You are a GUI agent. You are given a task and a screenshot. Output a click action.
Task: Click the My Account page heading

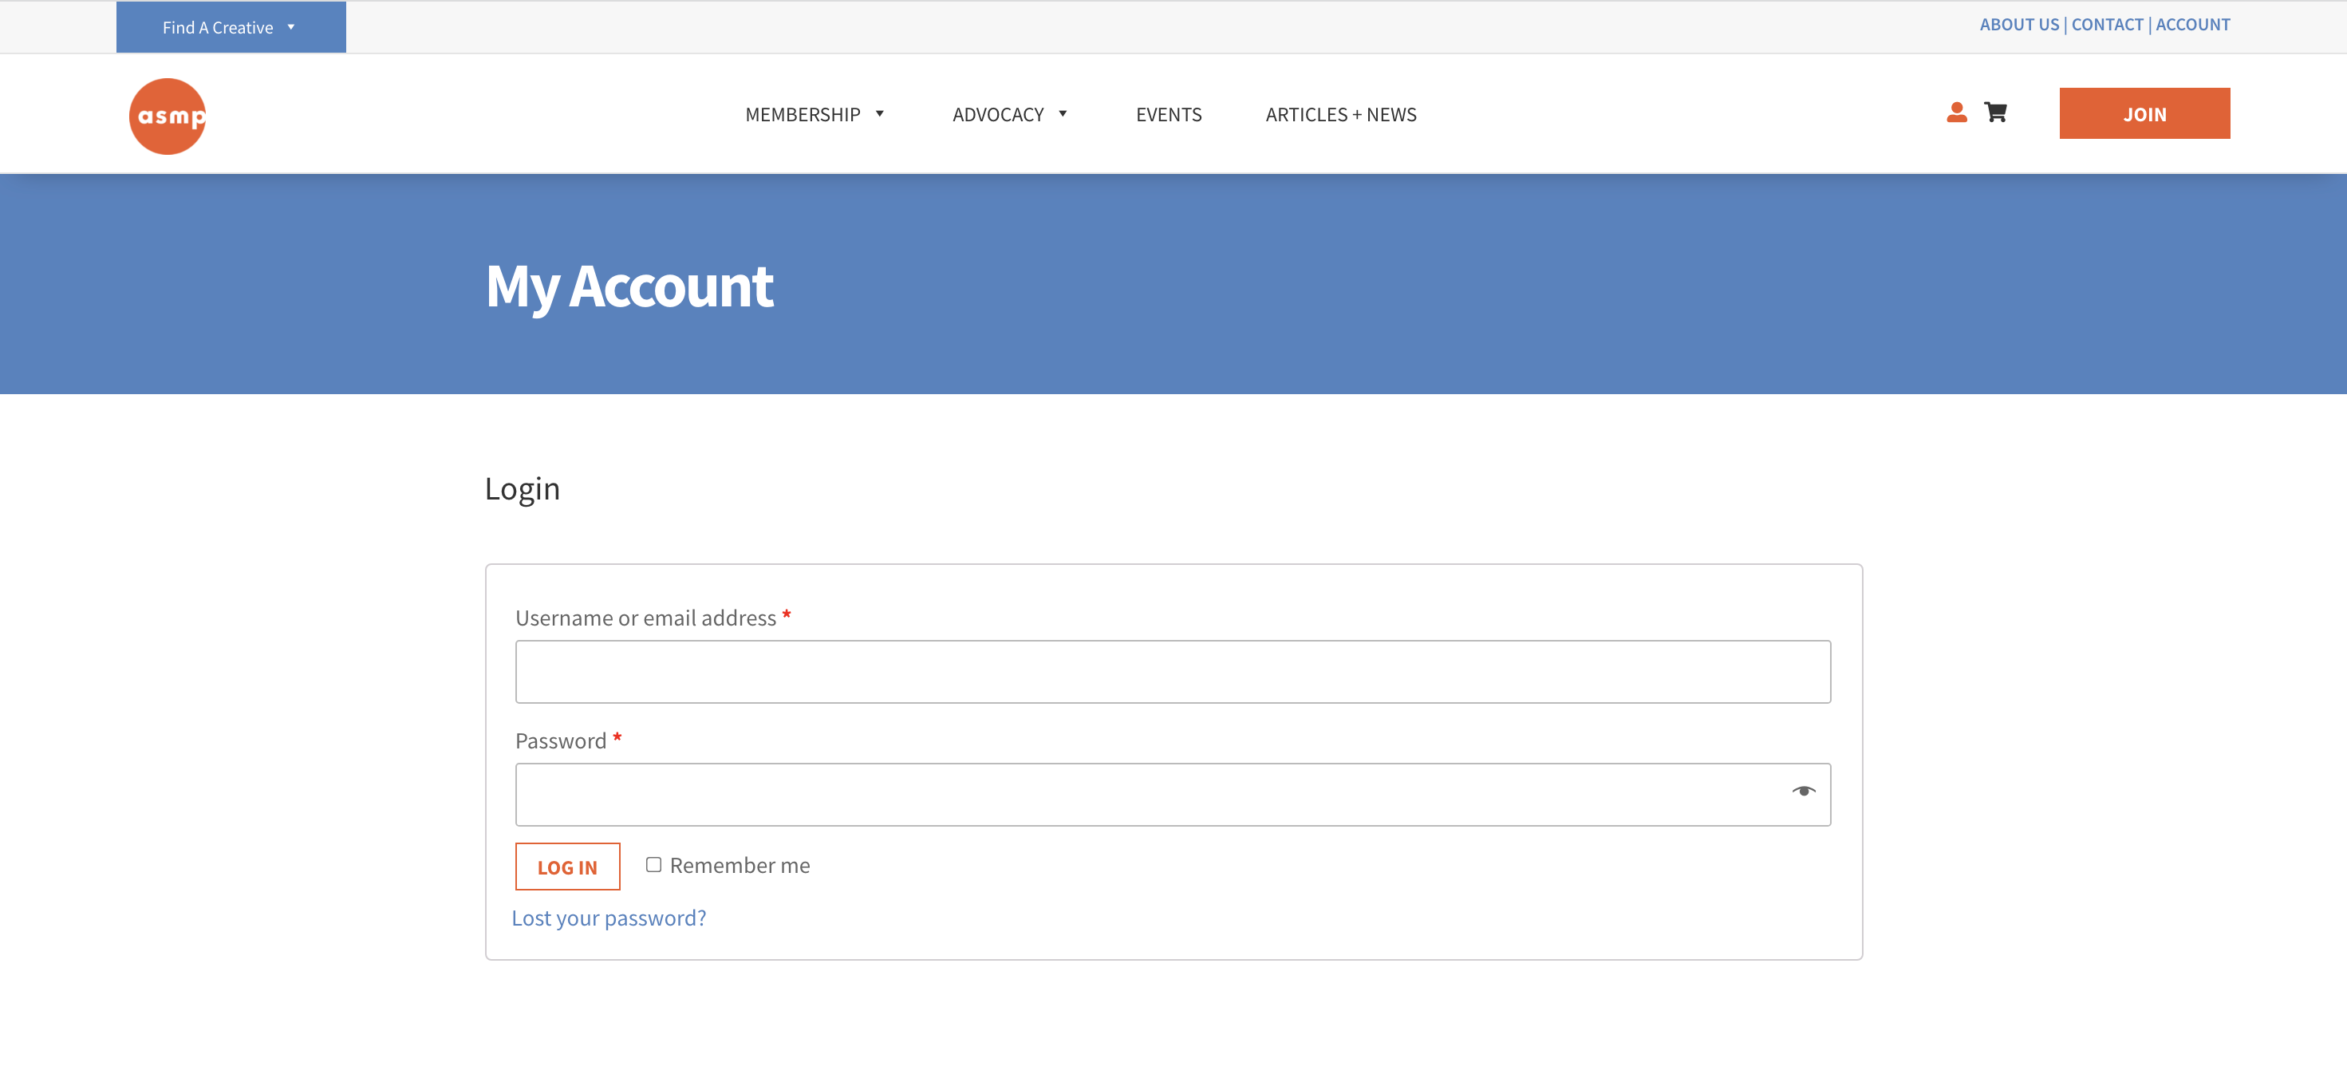point(629,287)
